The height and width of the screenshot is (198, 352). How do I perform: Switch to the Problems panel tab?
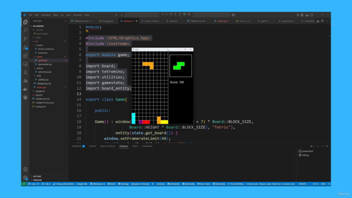click(78, 146)
